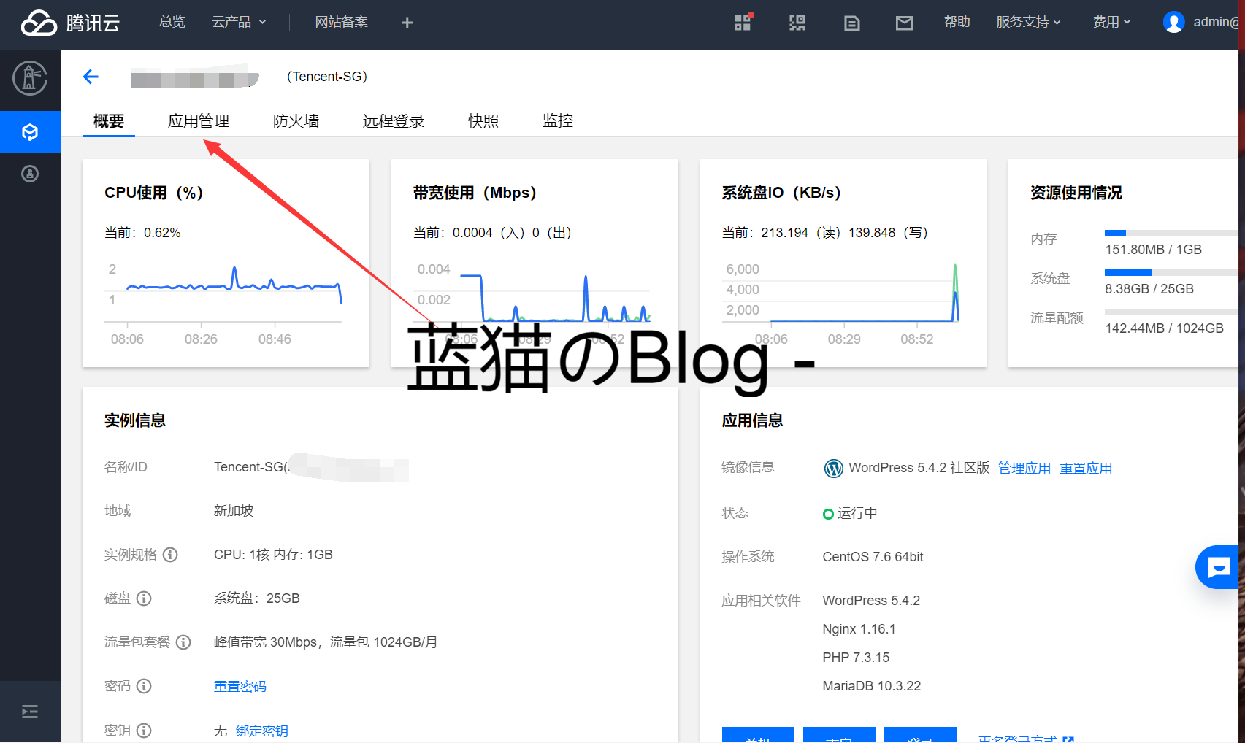Click the 管理应用 link
This screenshot has height=743, width=1245.
tap(1024, 469)
